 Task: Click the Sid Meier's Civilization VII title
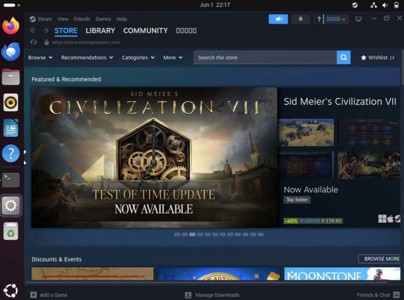pyautogui.click(x=340, y=102)
